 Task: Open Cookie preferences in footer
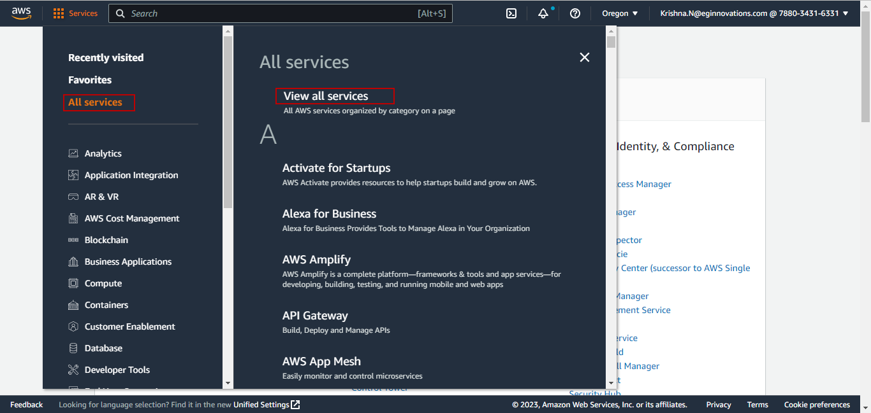coord(817,405)
